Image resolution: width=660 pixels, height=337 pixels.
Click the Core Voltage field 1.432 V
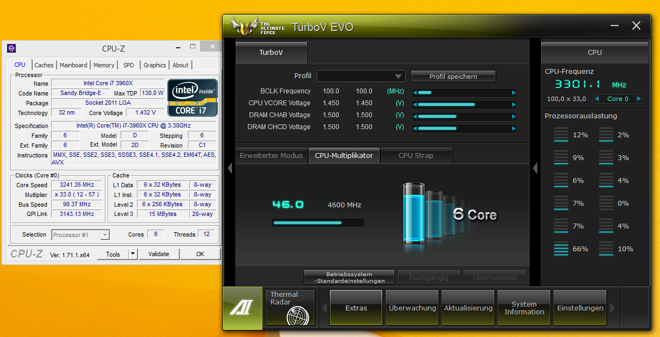click(145, 112)
